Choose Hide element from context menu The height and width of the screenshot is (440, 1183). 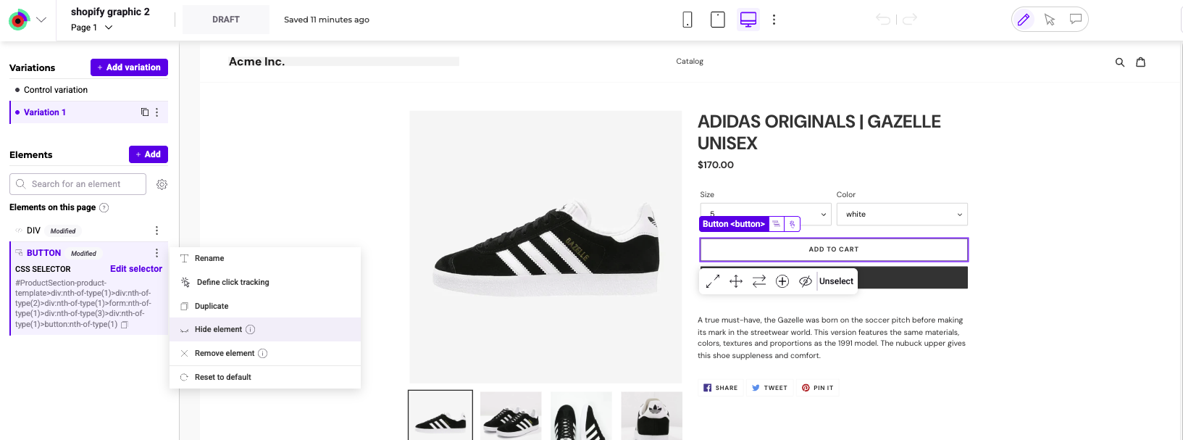(219, 330)
